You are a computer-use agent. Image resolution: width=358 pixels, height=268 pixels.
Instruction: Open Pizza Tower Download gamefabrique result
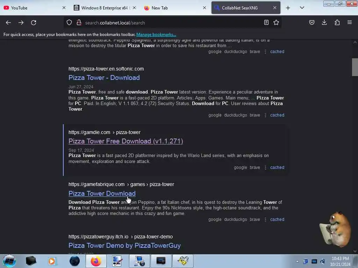(102, 193)
